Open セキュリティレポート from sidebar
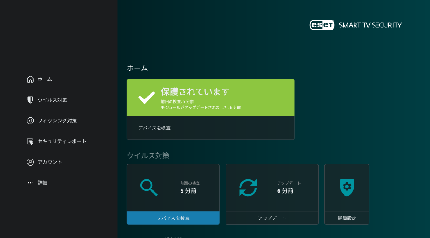The height and width of the screenshot is (238, 430). point(62,141)
